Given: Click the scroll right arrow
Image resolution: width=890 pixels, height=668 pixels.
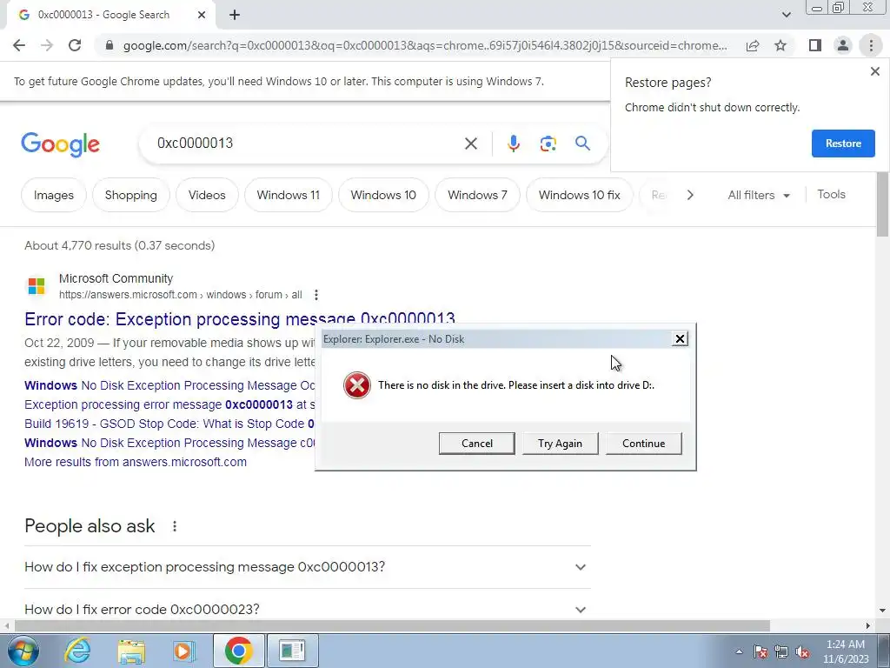Looking at the screenshot, I should [868, 625].
